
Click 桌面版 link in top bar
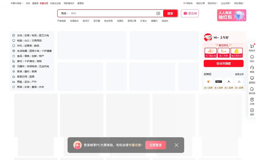81,3
